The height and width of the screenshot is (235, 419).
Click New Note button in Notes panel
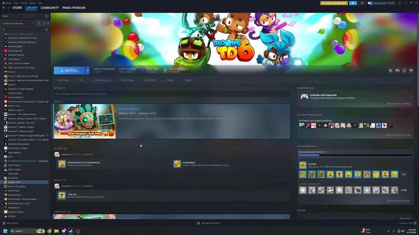tap(405, 218)
